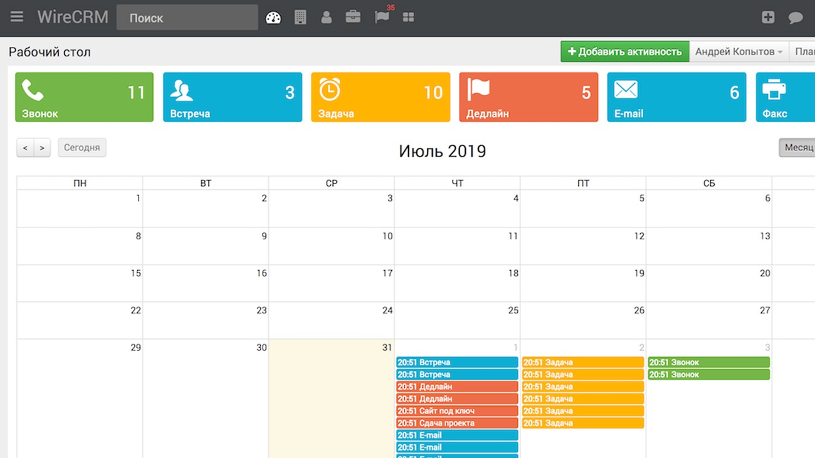Viewport: 815px width, 458px height.
Task: Click the plus add icon in header
Action: (768, 18)
